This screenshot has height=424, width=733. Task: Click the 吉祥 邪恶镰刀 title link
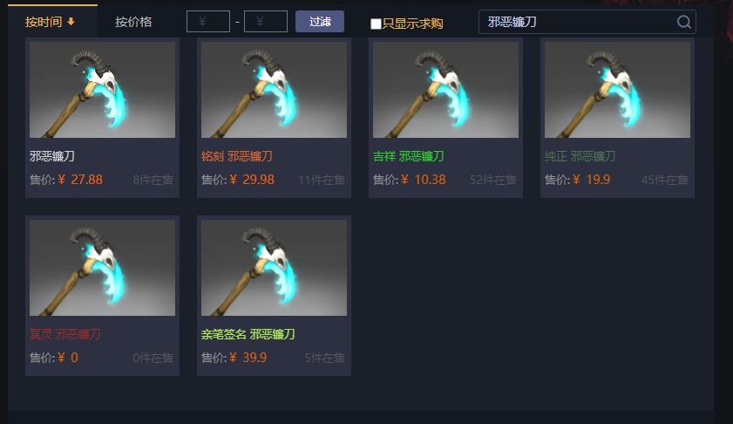[409, 156]
